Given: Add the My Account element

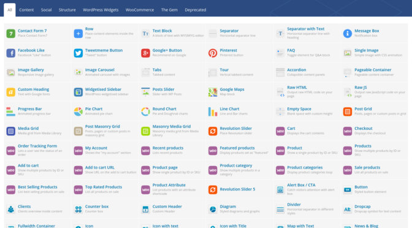Looking at the screenshot, I should pos(104,151).
